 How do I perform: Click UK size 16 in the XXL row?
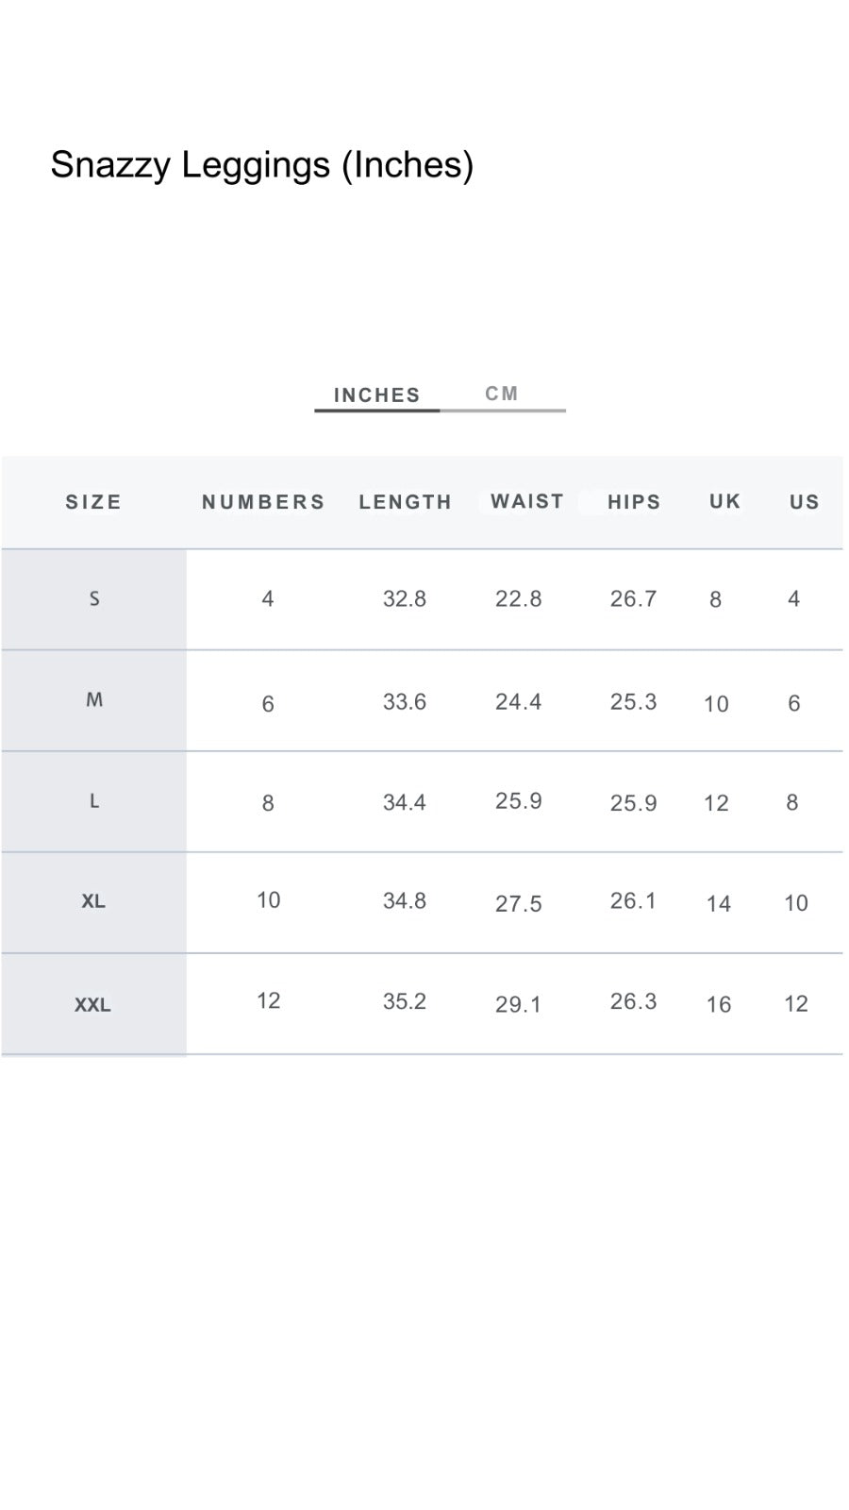point(719,1004)
